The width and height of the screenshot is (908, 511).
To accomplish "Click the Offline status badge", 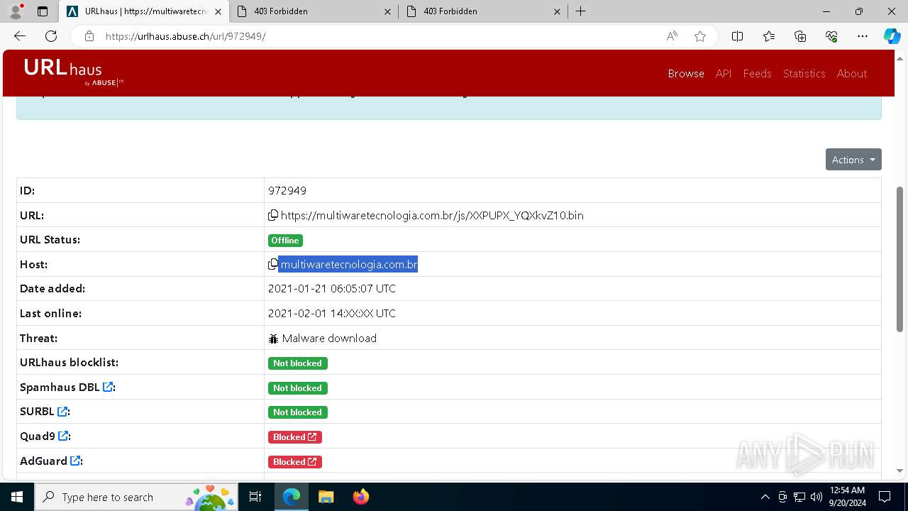I will [285, 241].
